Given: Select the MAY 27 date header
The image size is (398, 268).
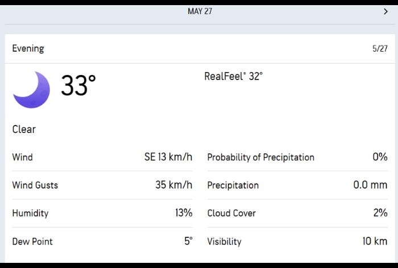Looking at the screenshot, I should point(200,11).
